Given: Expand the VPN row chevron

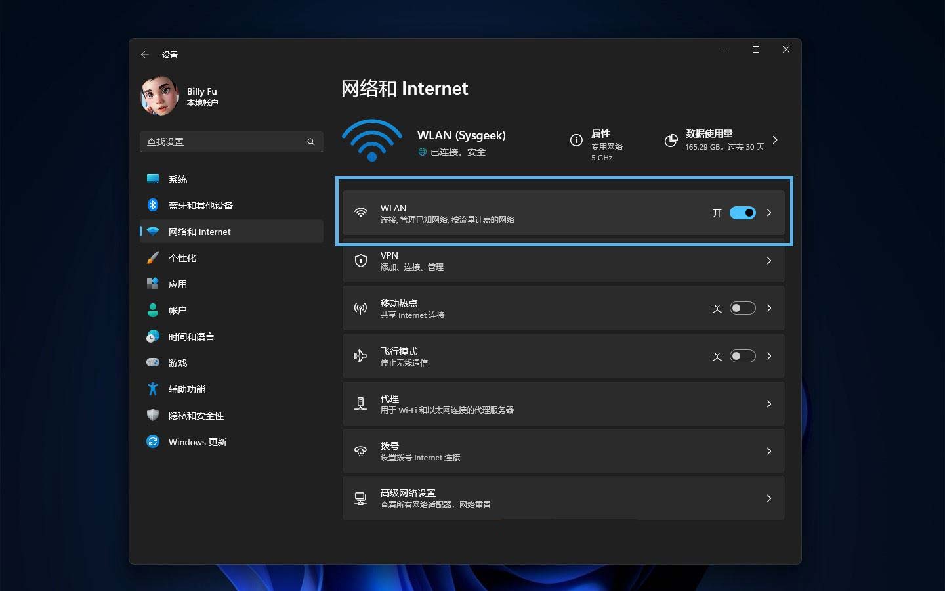Looking at the screenshot, I should tap(768, 261).
